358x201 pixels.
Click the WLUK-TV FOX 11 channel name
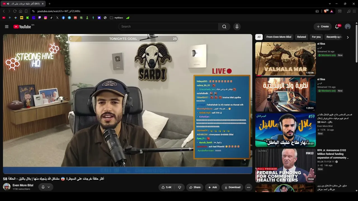click(x=326, y=162)
